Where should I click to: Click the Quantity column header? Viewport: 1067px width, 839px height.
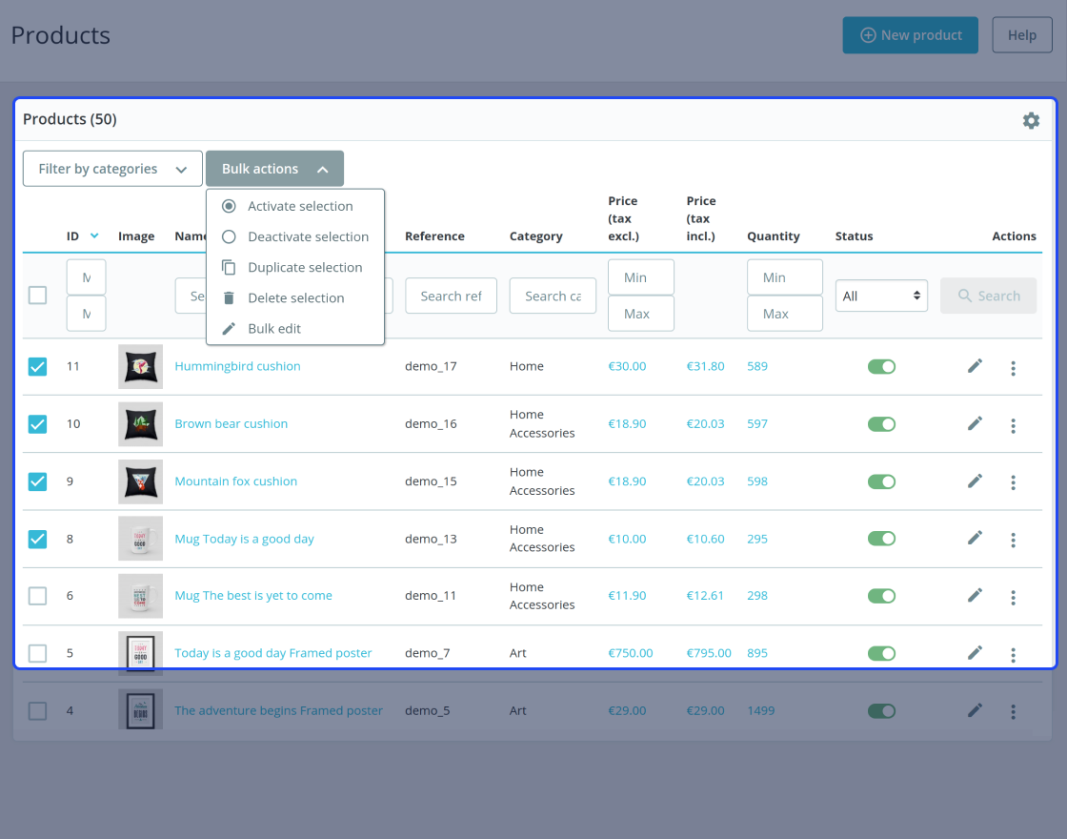(x=773, y=236)
